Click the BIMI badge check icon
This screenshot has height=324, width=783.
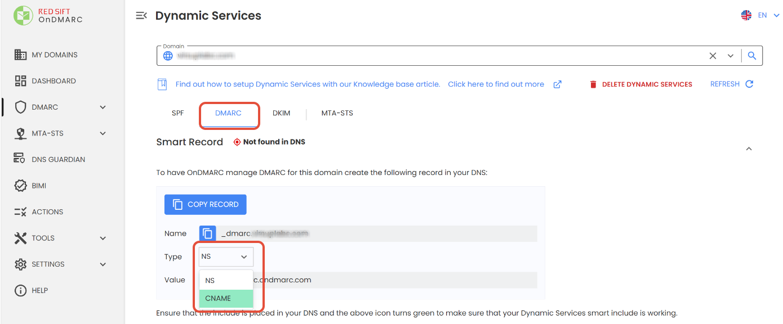(20, 186)
